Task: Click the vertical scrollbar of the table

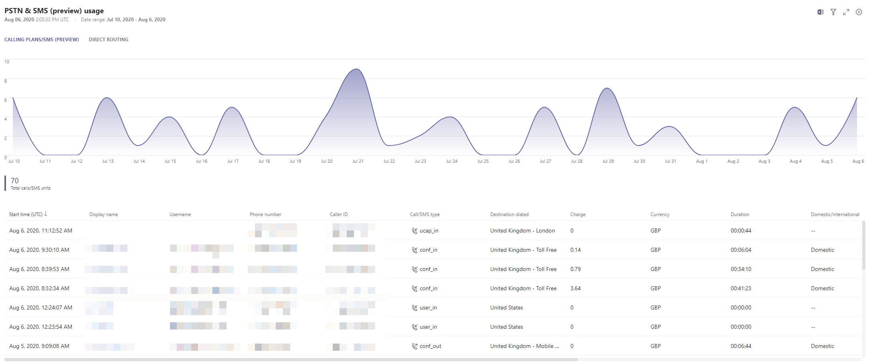Action: click(x=863, y=245)
